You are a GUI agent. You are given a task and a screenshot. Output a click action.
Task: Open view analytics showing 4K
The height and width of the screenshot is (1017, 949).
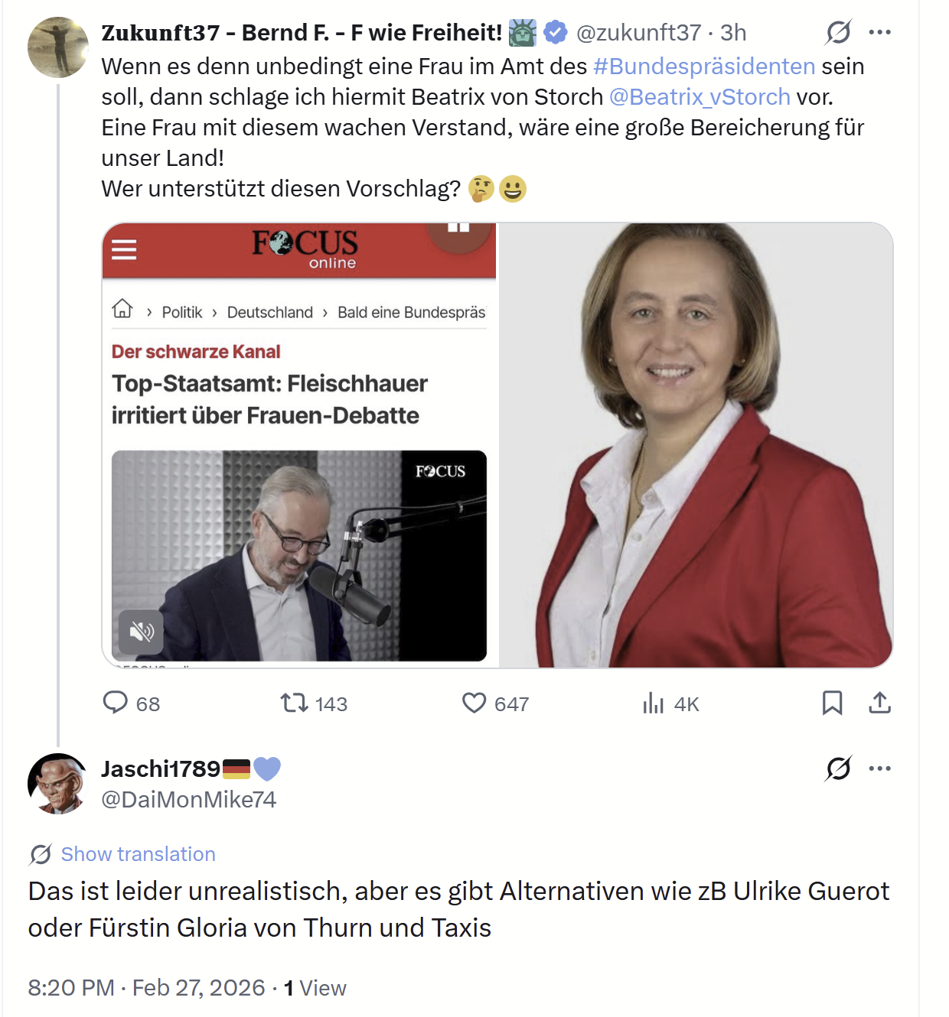(653, 703)
